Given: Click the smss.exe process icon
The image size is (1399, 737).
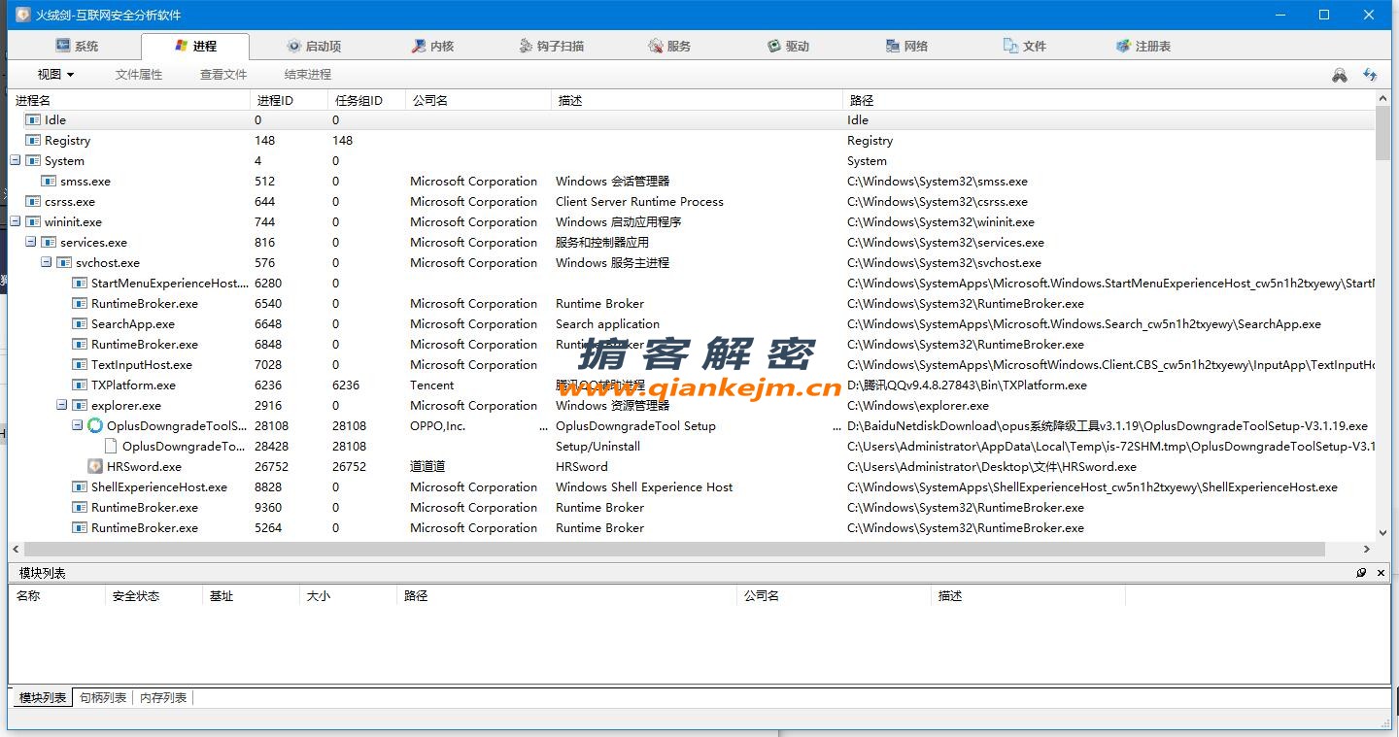Looking at the screenshot, I should point(49,182).
